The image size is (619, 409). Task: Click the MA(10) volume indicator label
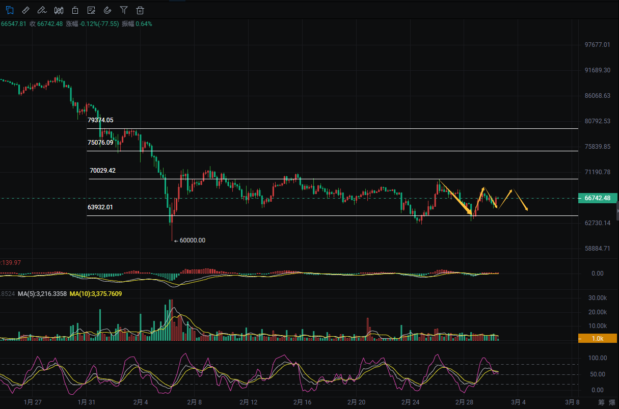tap(95, 294)
